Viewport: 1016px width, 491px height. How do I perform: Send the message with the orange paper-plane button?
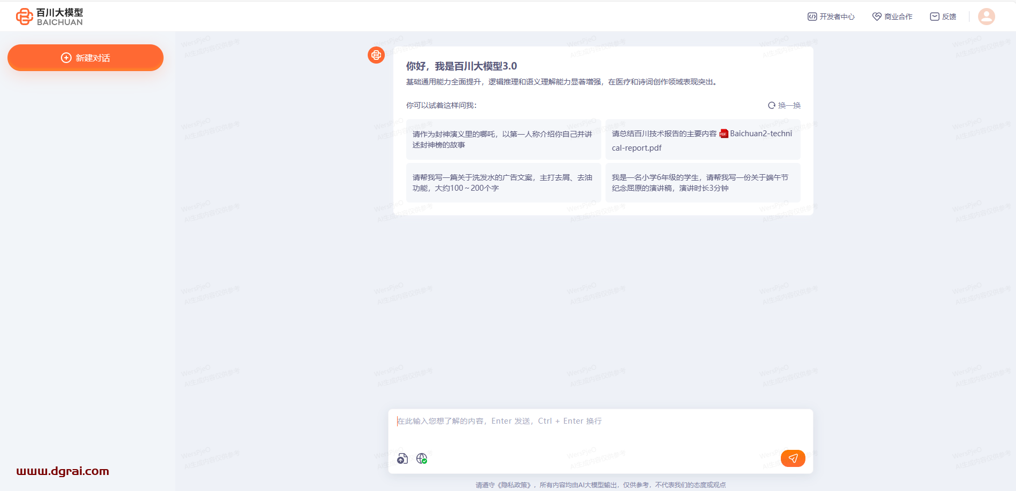(x=793, y=458)
